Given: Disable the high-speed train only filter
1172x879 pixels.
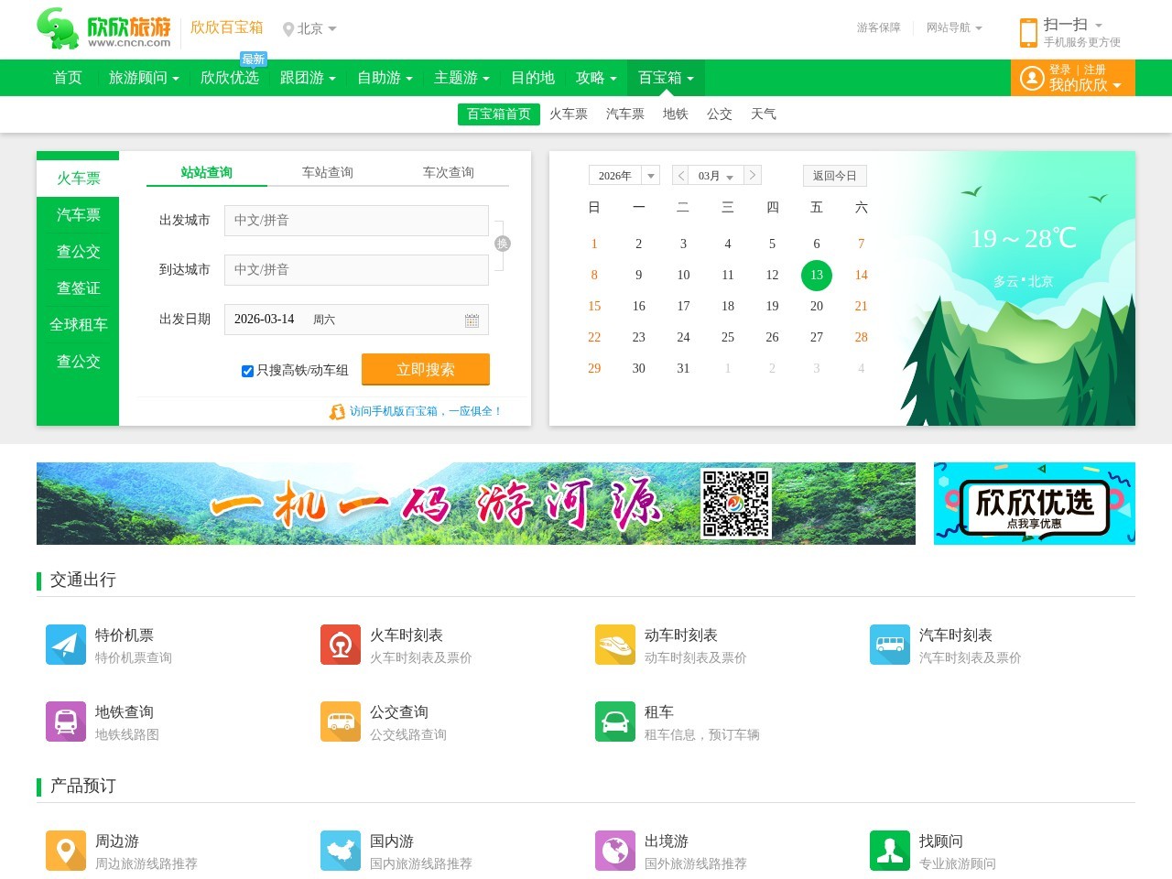Looking at the screenshot, I should 247,371.
